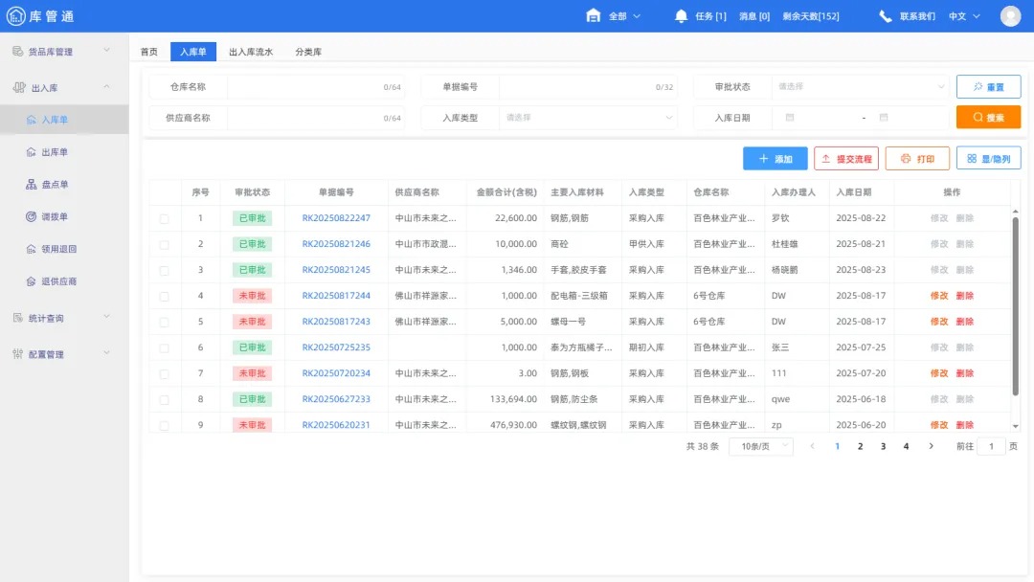Open the 入库类型 dropdown
Image resolution: width=1034 pixels, height=582 pixels.
pos(583,117)
